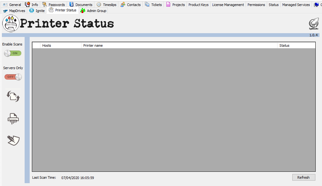Image resolution: width=322 pixels, height=186 pixels.
Task: Click the drives icon on the MapDrives tab
Action: [x=5, y=10]
